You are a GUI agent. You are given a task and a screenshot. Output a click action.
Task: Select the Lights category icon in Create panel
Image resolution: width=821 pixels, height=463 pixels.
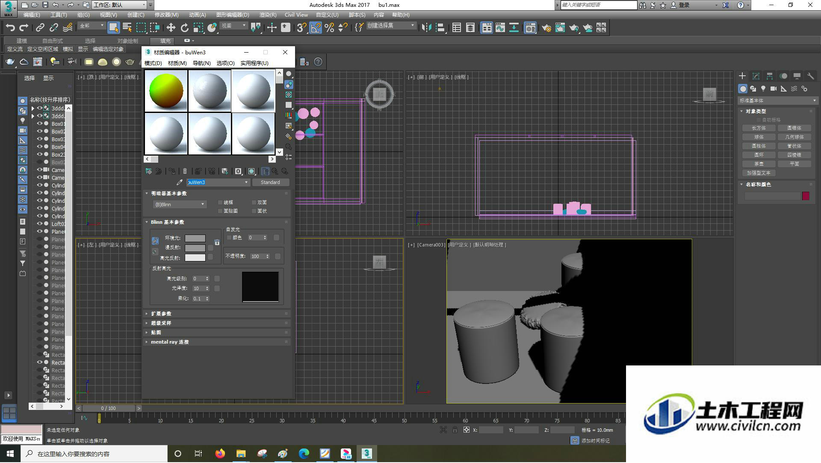[763, 89]
